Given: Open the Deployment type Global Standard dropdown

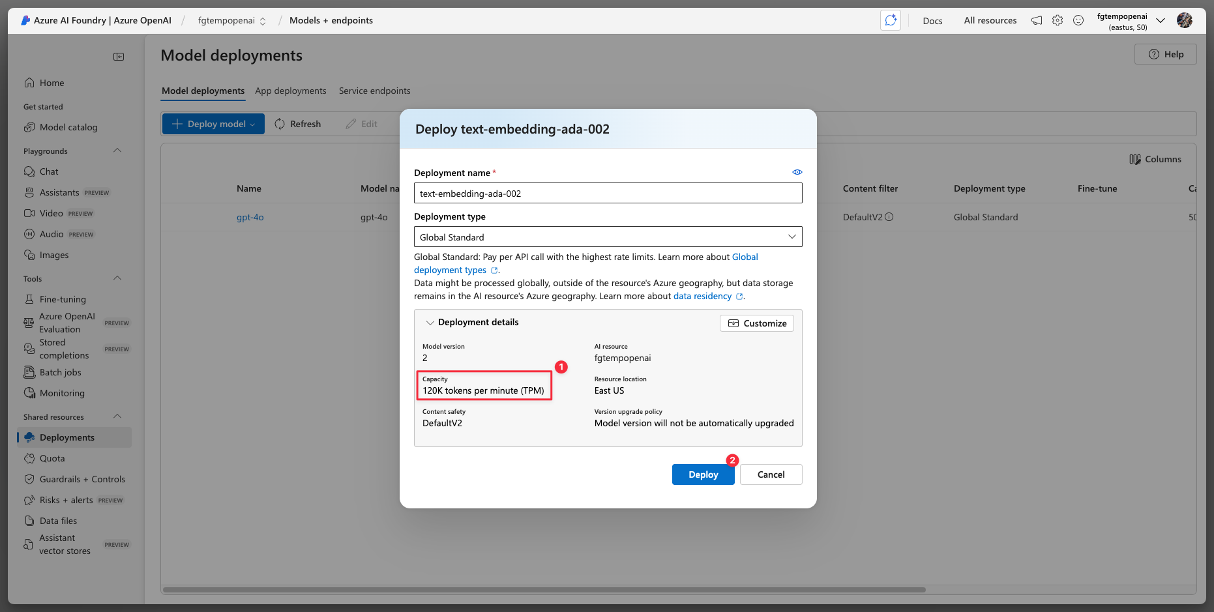Looking at the screenshot, I should (x=608, y=237).
